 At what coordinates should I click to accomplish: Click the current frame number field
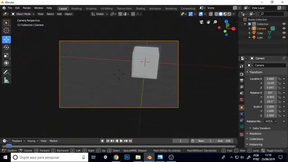pyautogui.click(x=180, y=141)
